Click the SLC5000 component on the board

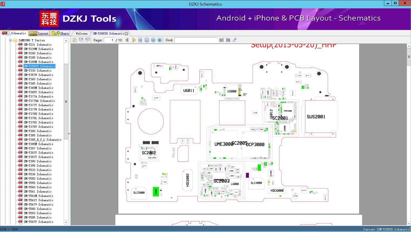point(139,193)
